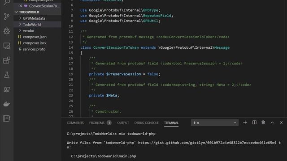Open the Extensions view

point(7,60)
